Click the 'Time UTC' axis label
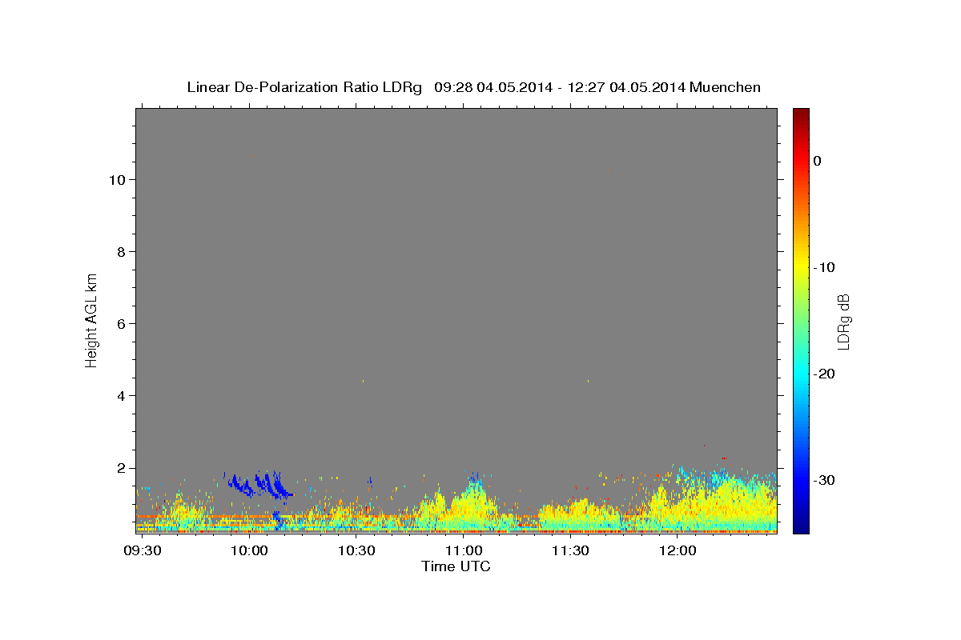This screenshot has width=961, height=640. (x=456, y=566)
